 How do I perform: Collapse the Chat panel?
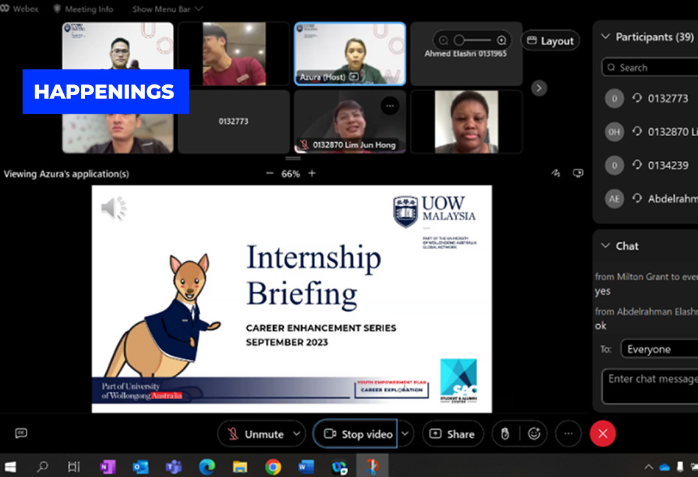pos(605,246)
